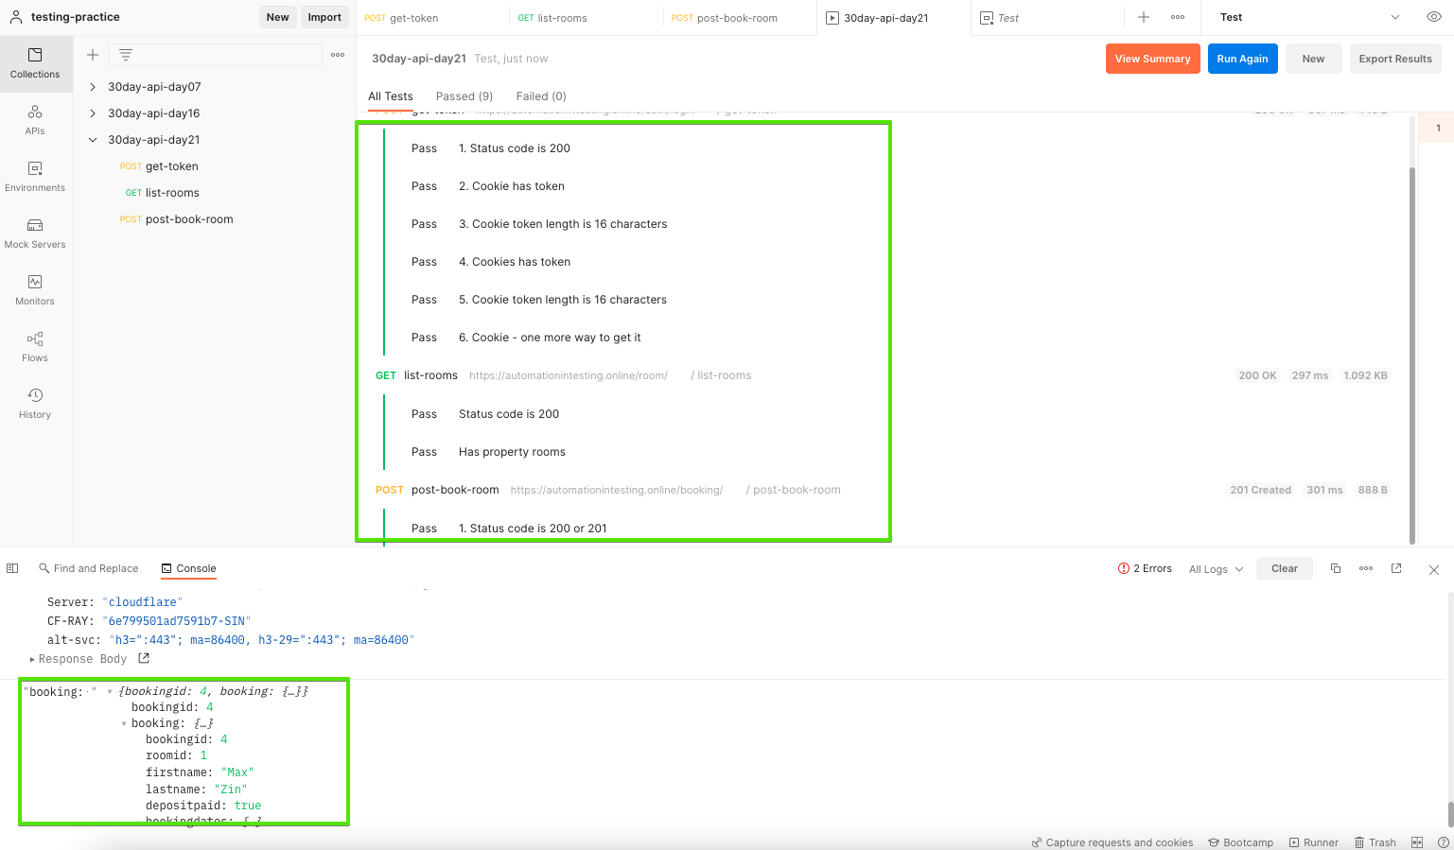Show the Failed (0) results tab
Viewport: 1454px width, 850px height.
pyautogui.click(x=541, y=96)
